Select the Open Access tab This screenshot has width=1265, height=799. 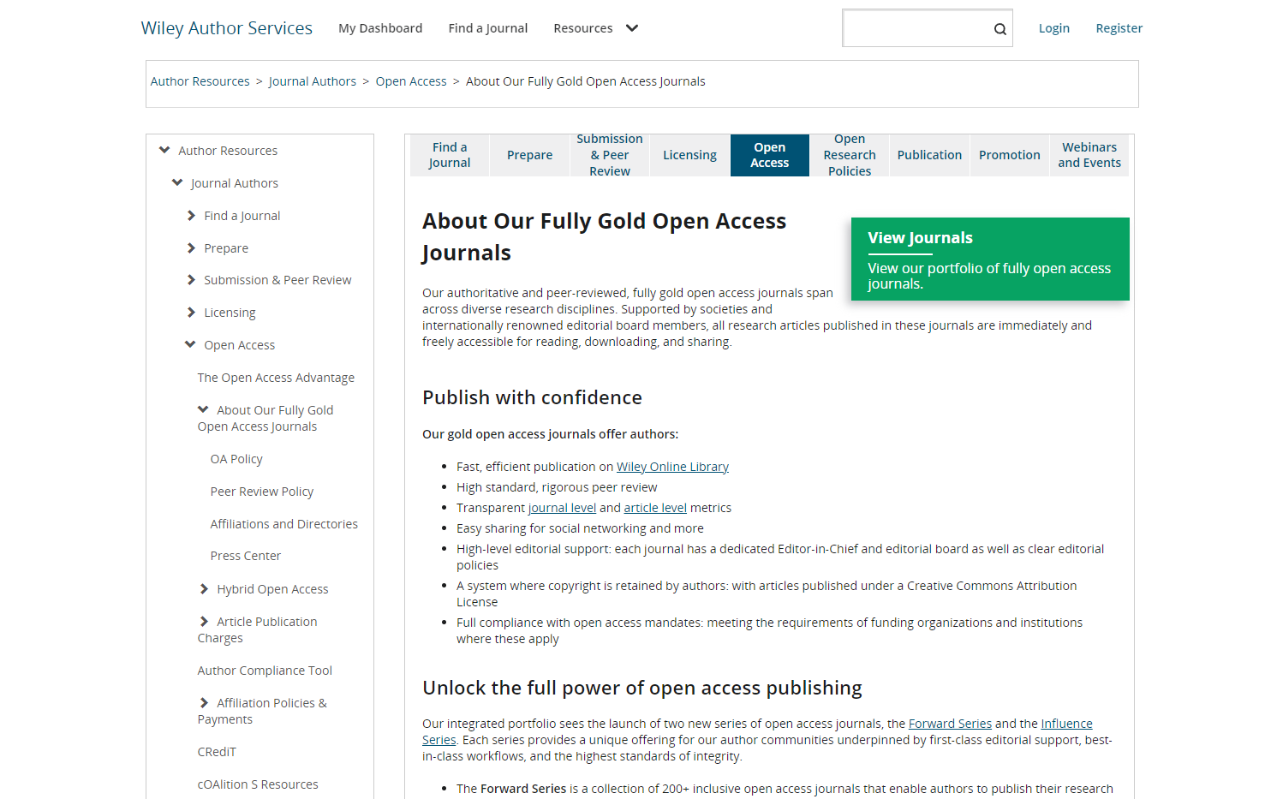tap(770, 155)
